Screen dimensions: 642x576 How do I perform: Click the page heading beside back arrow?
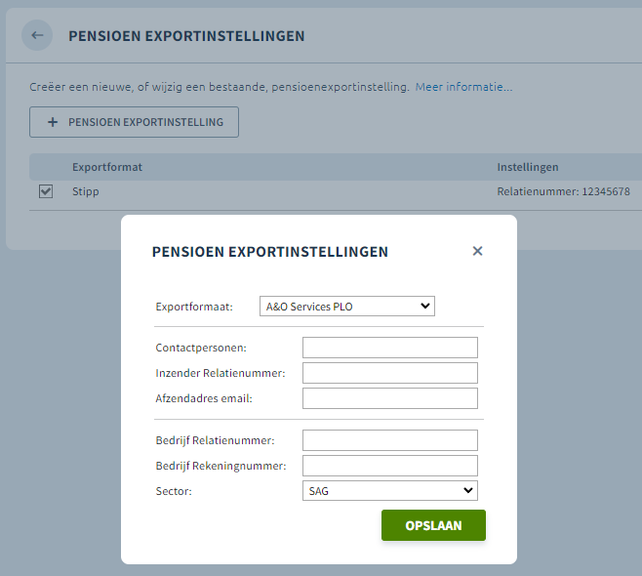(186, 36)
